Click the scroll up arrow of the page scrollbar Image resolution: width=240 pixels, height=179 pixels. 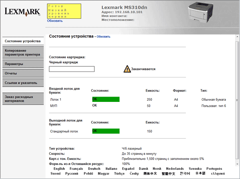coord(237,37)
